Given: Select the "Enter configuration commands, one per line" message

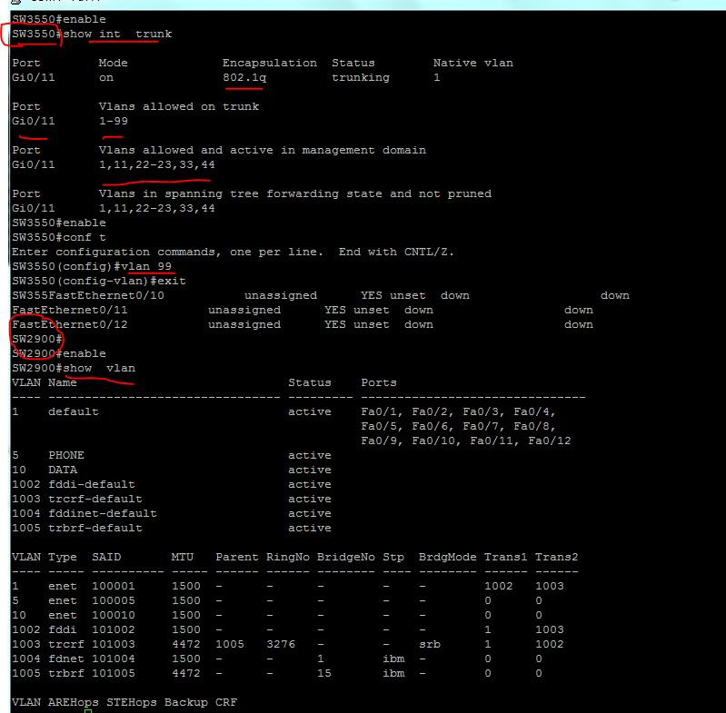Looking at the screenshot, I should tap(166, 252).
